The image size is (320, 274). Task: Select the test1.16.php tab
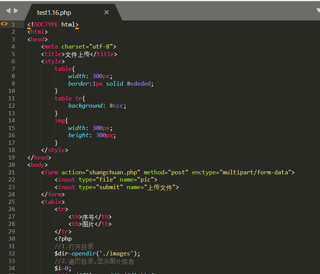click(x=73, y=12)
